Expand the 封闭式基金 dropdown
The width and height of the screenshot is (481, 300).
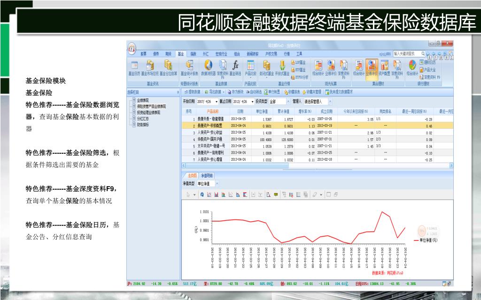click(267, 78)
